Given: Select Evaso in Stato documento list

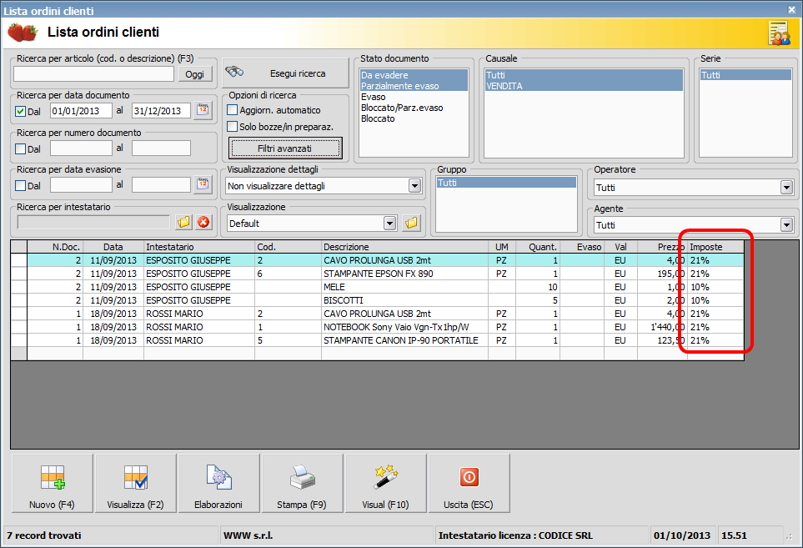Looking at the screenshot, I should [x=374, y=97].
